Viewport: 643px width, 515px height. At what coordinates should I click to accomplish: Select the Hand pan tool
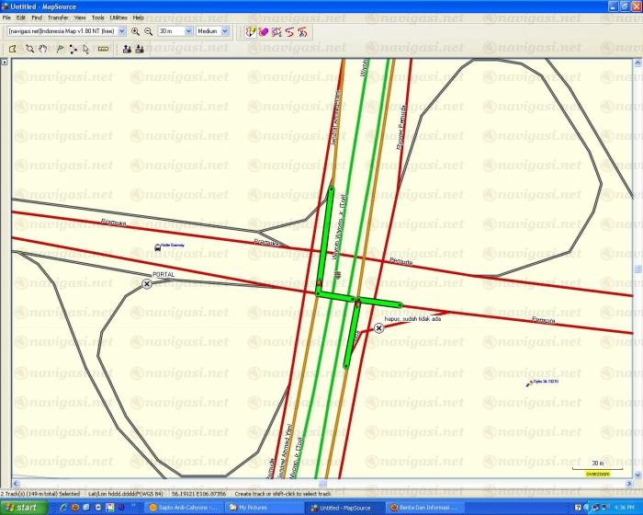click(43, 49)
